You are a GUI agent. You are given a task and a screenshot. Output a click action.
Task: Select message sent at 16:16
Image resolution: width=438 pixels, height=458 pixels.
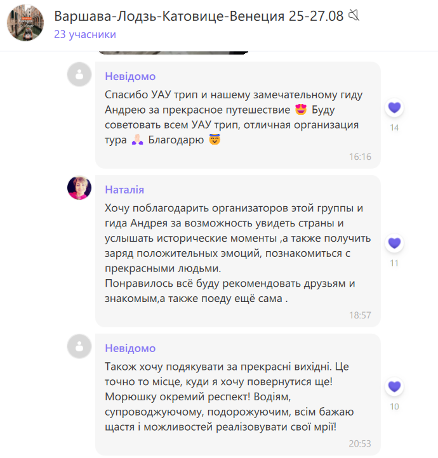point(238,115)
